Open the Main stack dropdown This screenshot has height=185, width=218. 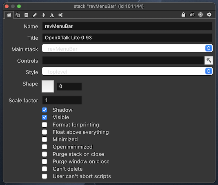[x=127, y=48]
